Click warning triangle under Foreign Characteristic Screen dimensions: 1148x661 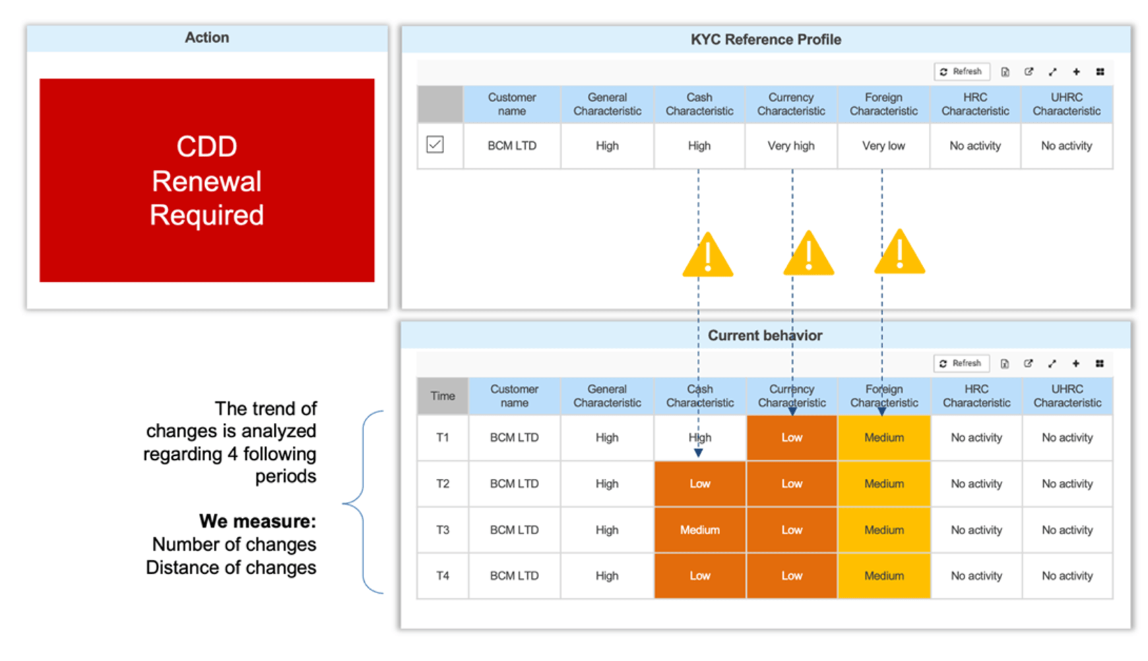pyautogui.click(x=899, y=253)
